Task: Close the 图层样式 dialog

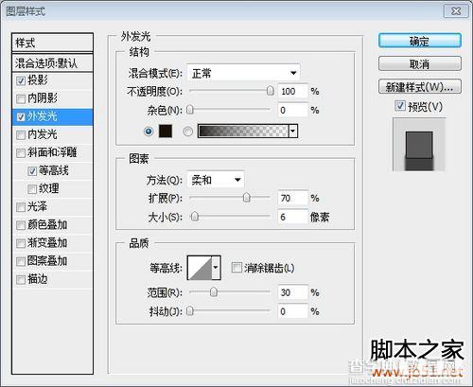Action: (x=456, y=11)
